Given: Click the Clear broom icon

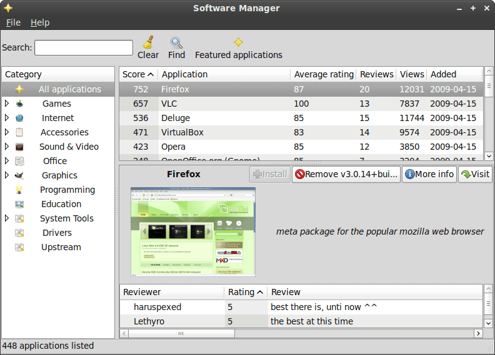Looking at the screenshot, I should 148,42.
